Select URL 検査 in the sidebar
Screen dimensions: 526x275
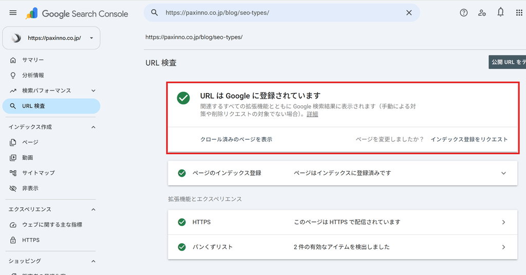click(x=51, y=106)
